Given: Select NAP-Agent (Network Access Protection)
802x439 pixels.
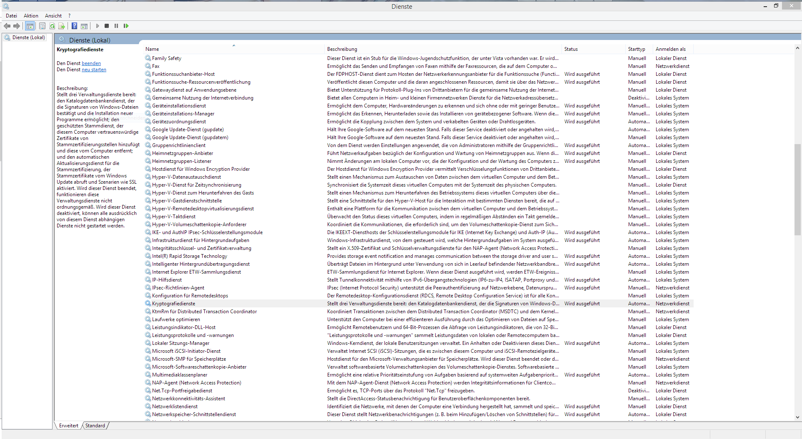Looking at the screenshot, I should point(419,383).
